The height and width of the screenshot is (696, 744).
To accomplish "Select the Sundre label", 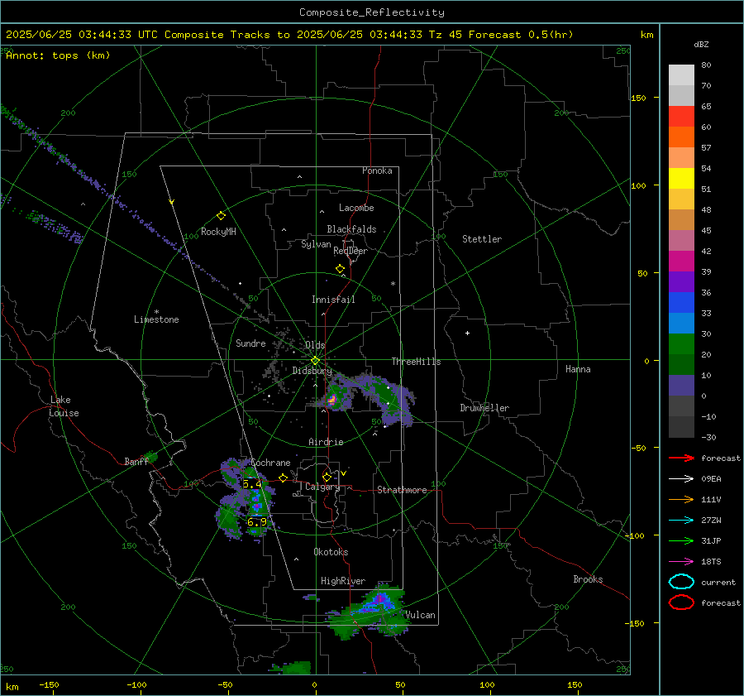I will tap(250, 343).
